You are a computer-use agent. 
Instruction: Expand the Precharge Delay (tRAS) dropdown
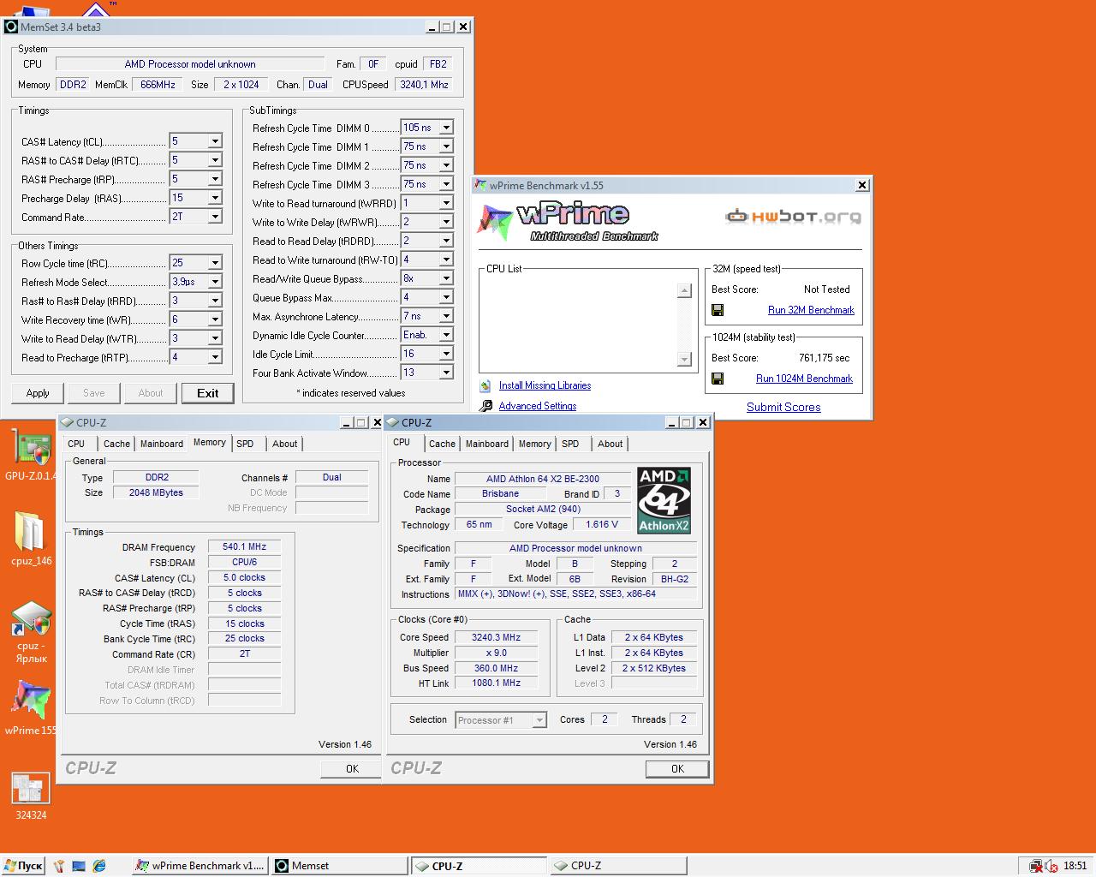215,198
